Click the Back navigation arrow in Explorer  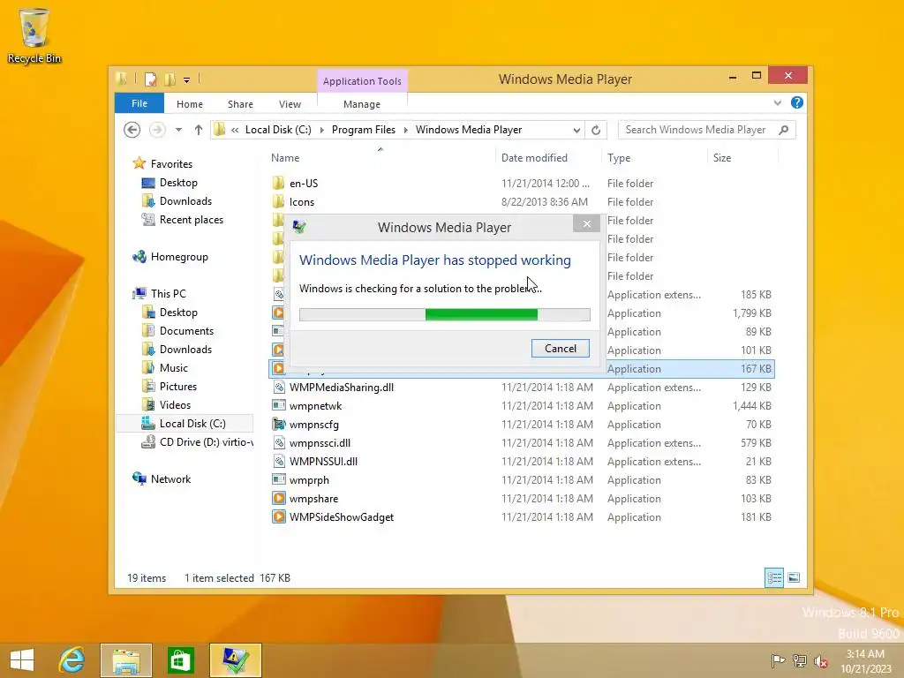[x=132, y=130]
